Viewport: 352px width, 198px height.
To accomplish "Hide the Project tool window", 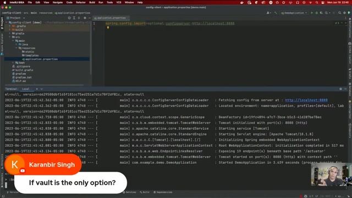I will tap(90, 18).
